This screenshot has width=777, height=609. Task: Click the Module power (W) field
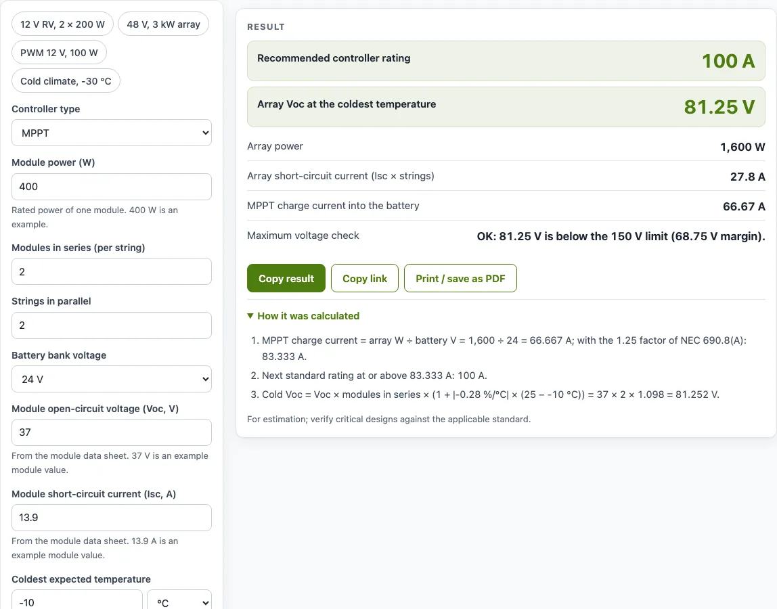pos(112,187)
